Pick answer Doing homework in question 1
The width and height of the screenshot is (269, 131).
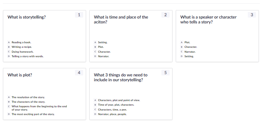point(22,52)
